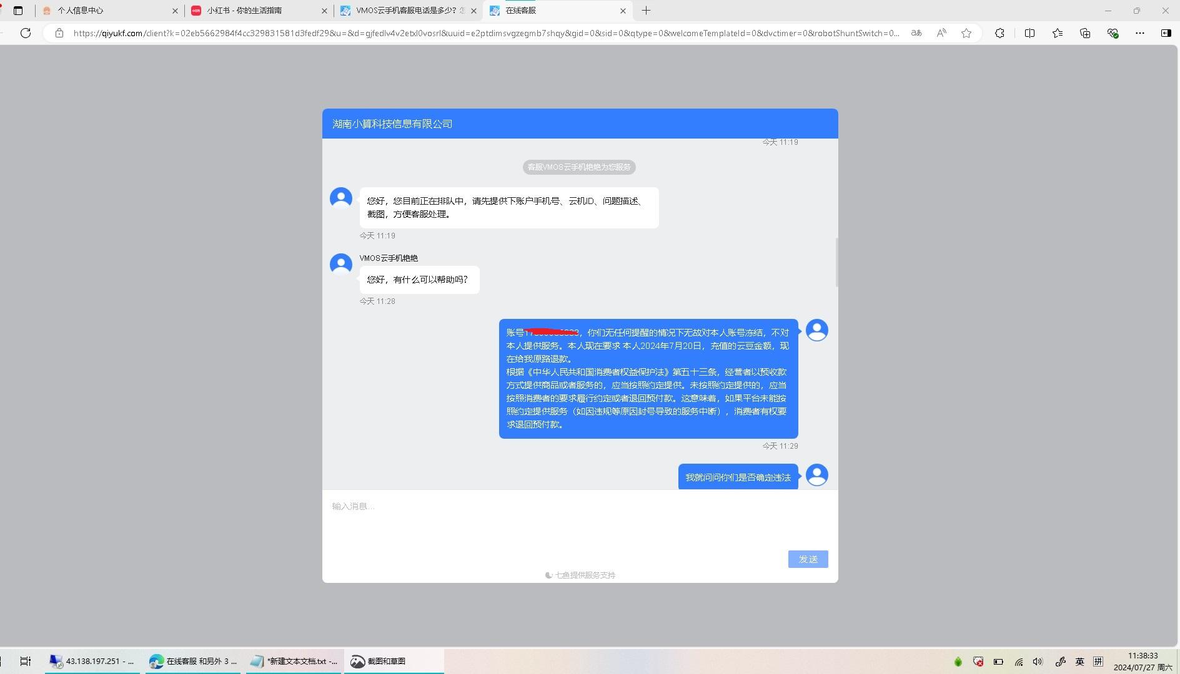Open the 在线客服 Edge taskbar item

coord(193,662)
